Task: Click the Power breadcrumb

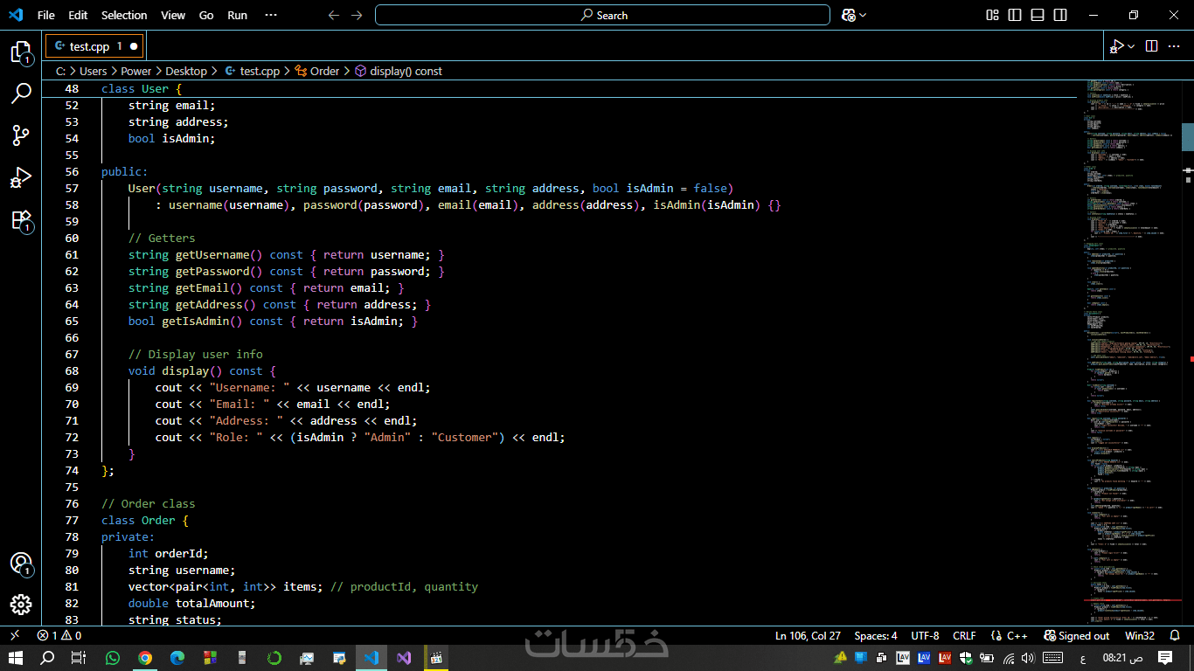Action: (x=135, y=71)
